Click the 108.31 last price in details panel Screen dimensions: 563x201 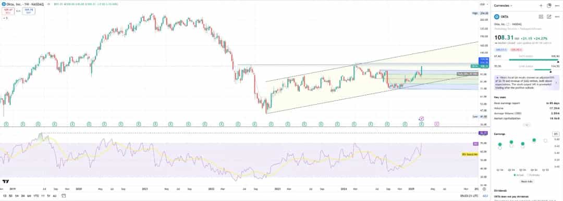(504, 37)
